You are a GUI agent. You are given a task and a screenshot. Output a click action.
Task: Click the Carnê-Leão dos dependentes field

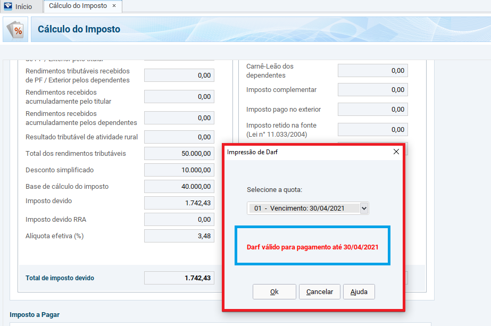[x=372, y=71]
